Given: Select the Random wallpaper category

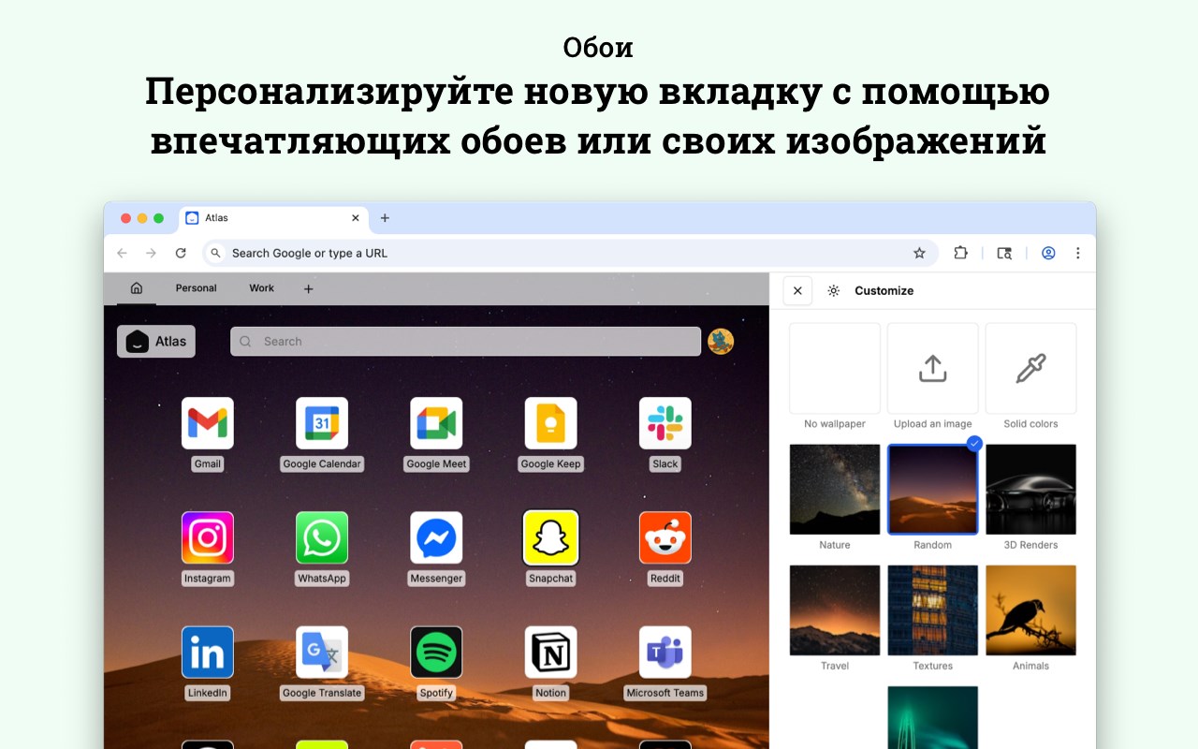Looking at the screenshot, I should tap(933, 489).
